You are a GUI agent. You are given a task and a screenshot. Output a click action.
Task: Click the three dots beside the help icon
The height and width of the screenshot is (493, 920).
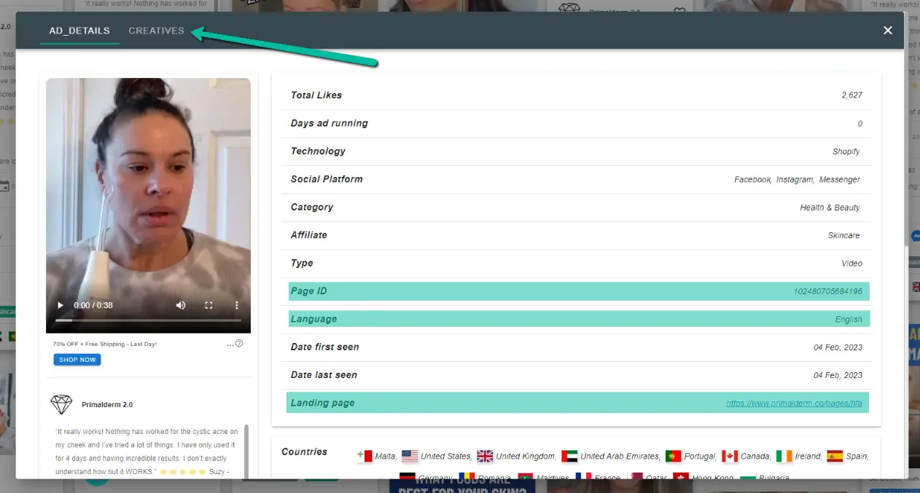coord(230,344)
